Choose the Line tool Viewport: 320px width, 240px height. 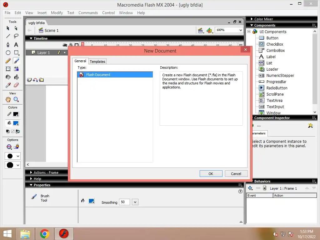[x=8, y=36]
